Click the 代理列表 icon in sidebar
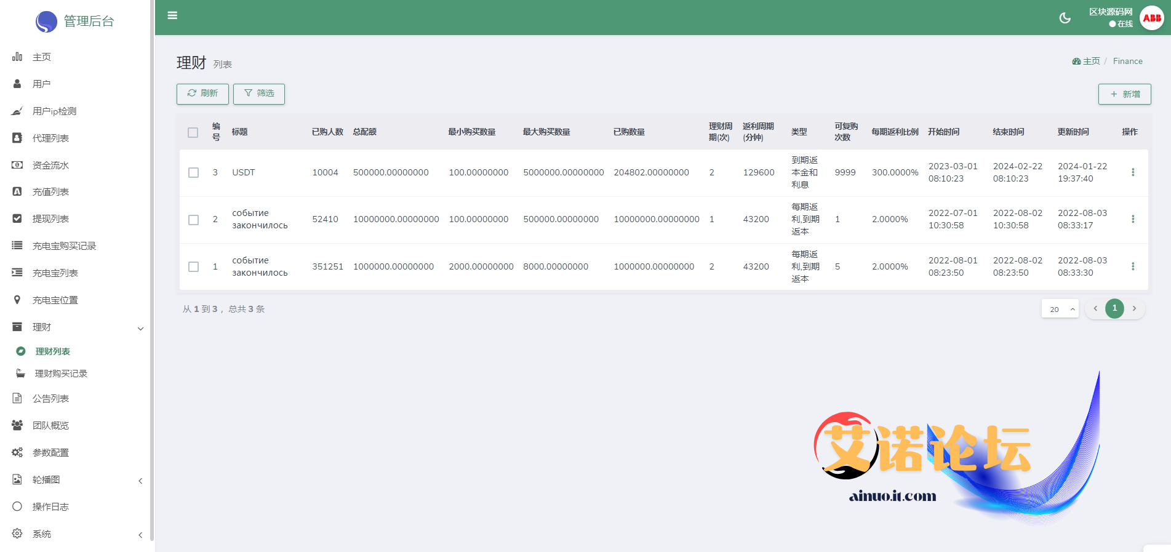Image resolution: width=1171 pixels, height=552 pixels. pyautogui.click(x=17, y=138)
